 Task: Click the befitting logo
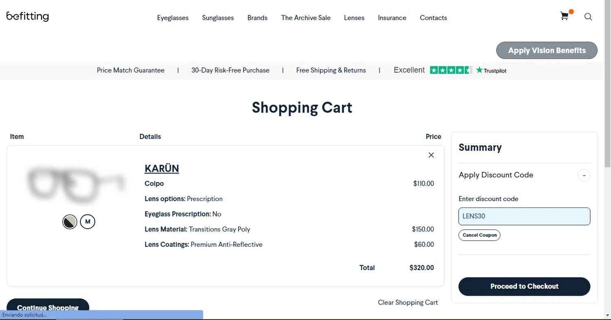(28, 16)
